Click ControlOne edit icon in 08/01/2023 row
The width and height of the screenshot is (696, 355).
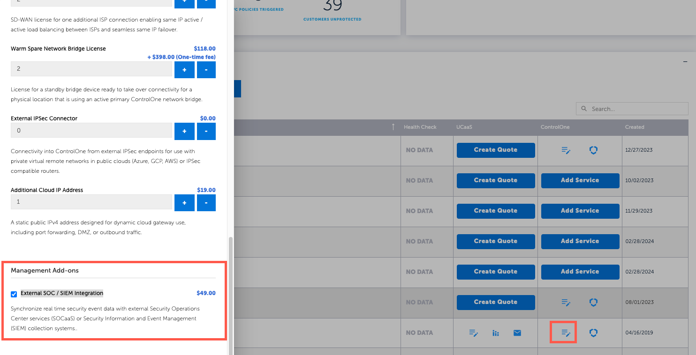566,303
